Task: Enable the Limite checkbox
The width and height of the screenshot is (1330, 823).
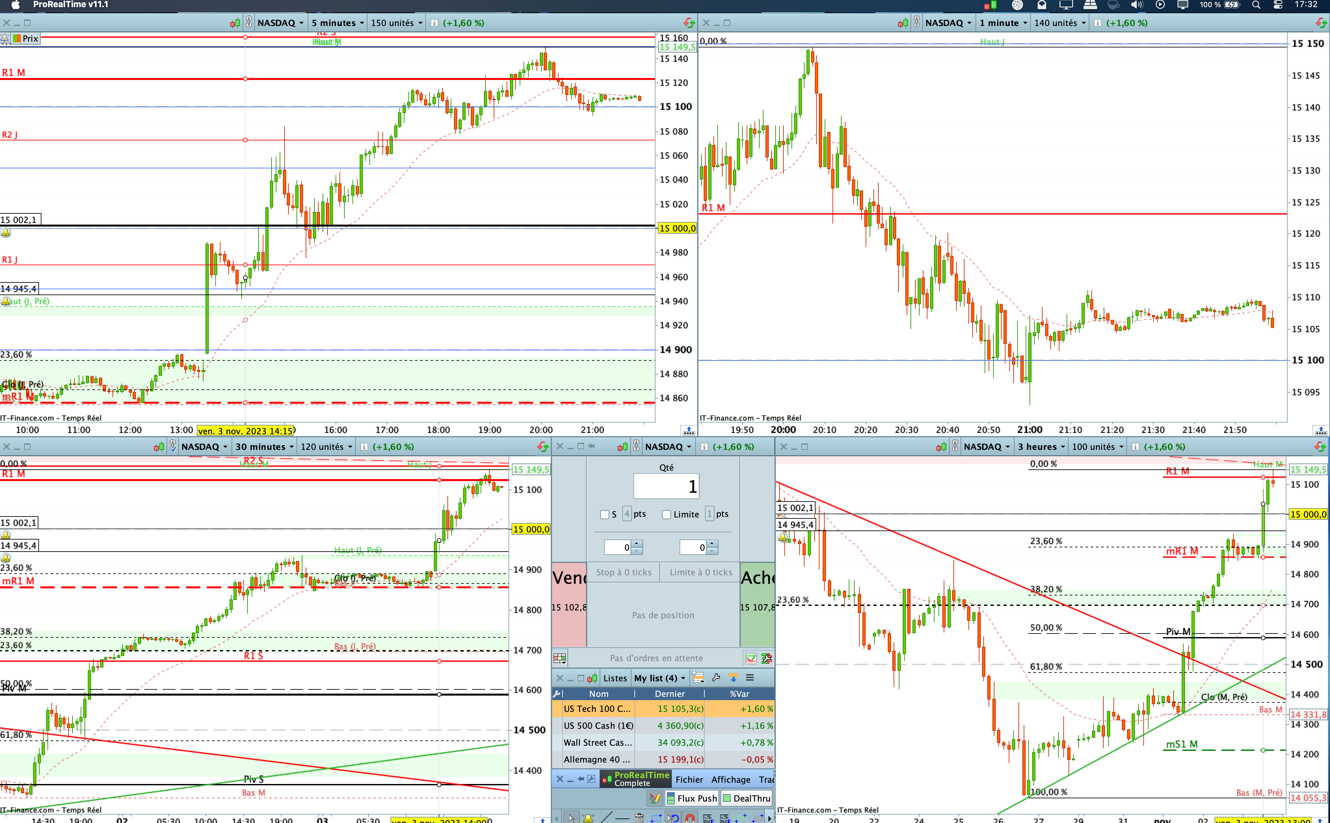Action: [x=666, y=514]
